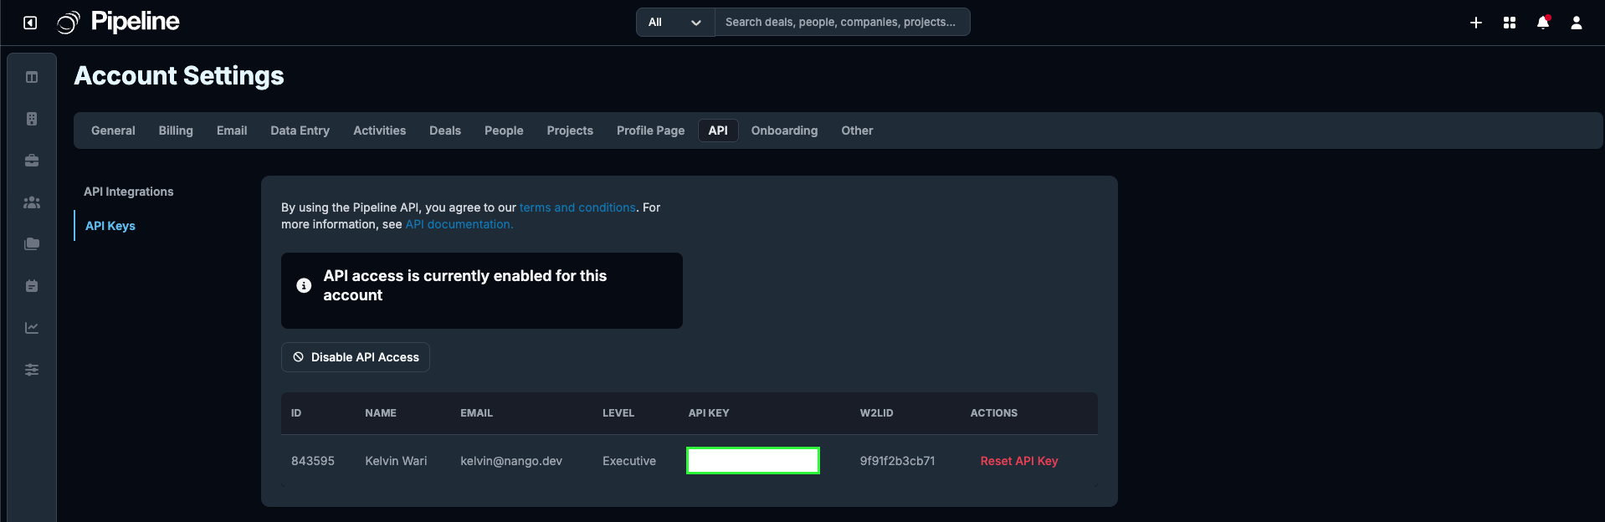Open the API documentation link
Image resolution: width=1605 pixels, height=522 pixels.
[x=459, y=224]
